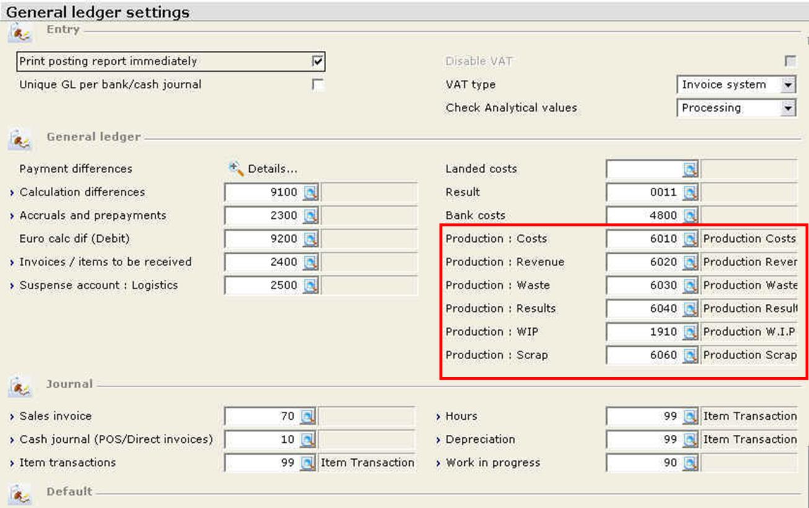Click lookup icon next to Calculation differences
Screen dimensions: 809x508
pos(310,193)
